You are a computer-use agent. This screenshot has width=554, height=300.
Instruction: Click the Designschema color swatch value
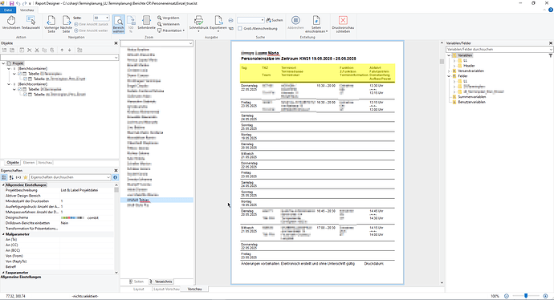(x=72, y=217)
